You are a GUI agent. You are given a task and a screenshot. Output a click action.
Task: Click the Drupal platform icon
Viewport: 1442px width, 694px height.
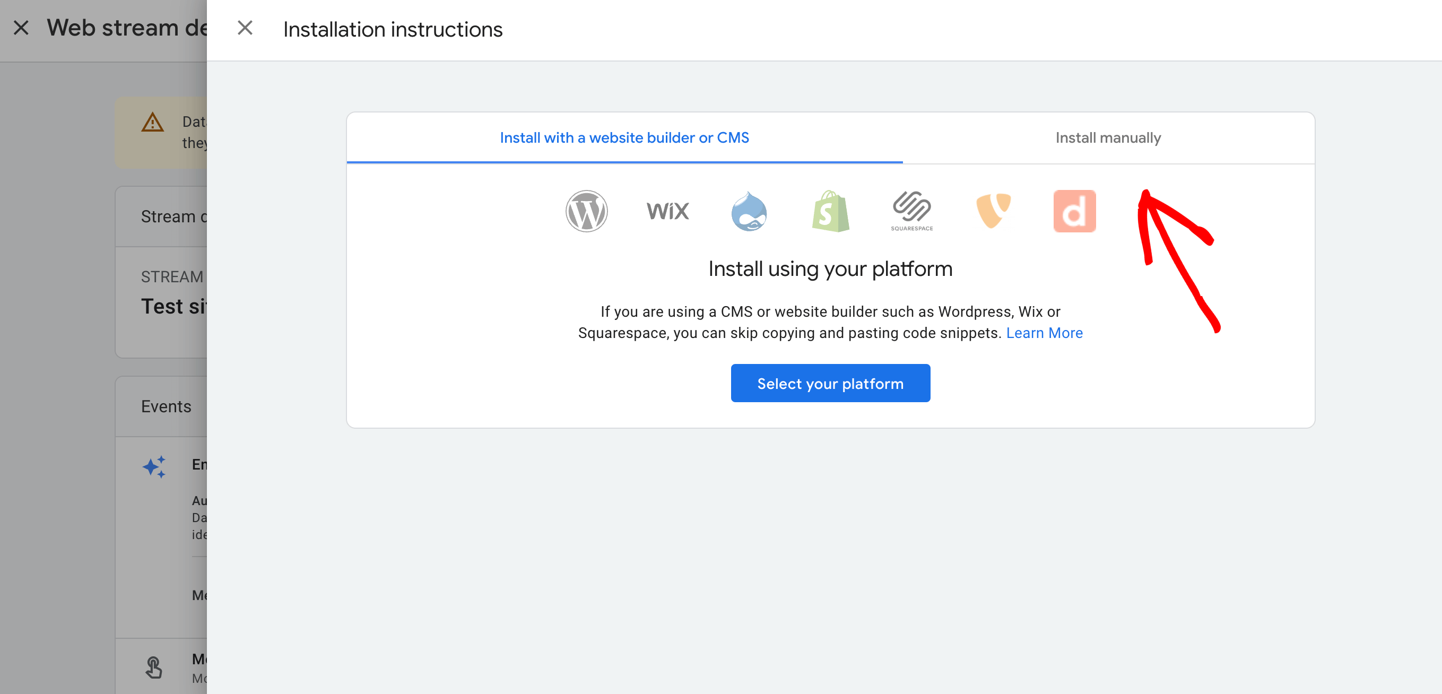(749, 211)
